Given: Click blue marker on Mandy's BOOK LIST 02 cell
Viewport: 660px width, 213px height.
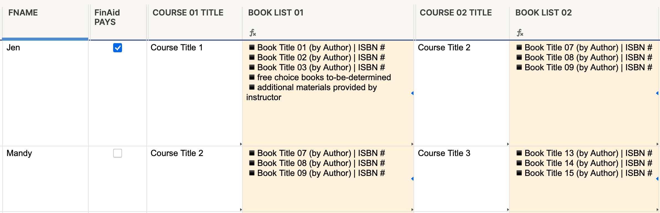Looking at the screenshot, I should [x=657, y=179].
